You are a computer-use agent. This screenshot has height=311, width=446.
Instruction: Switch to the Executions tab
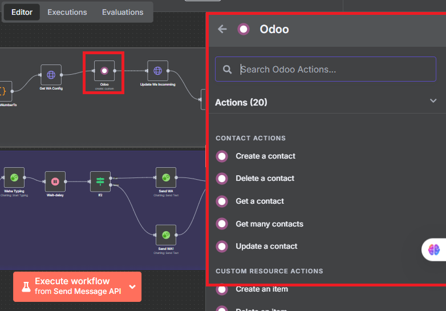[x=67, y=12]
